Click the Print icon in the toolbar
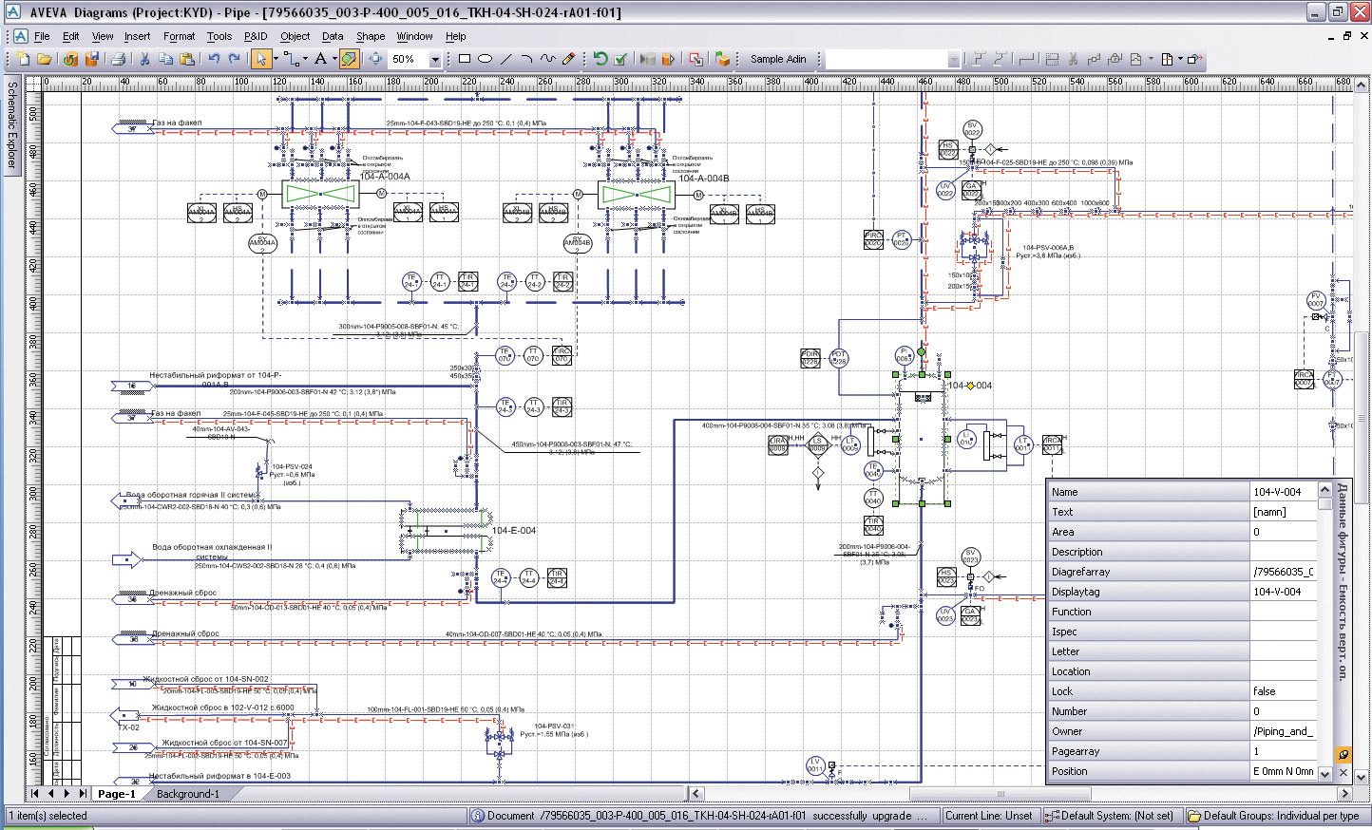This screenshot has height=830, width=1372. (x=118, y=59)
